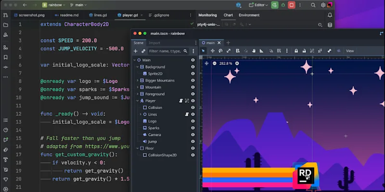Image resolution: width=385 pixels, height=192 pixels.
Task: Open the script attached to Lines node
Action: [187, 114]
